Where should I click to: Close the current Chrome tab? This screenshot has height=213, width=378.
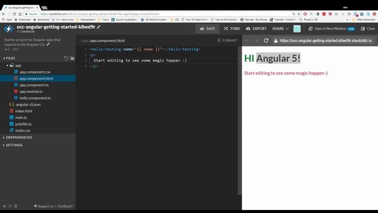(x=37, y=8)
